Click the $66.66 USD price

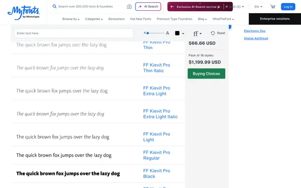click(202, 43)
